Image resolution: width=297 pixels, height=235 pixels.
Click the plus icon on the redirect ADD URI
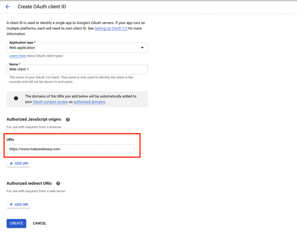(x=12, y=204)
